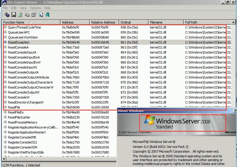The height and width of the screenshot is (167, 237).
Task: Sort by the Full Path column header
Action: [207, 22]
